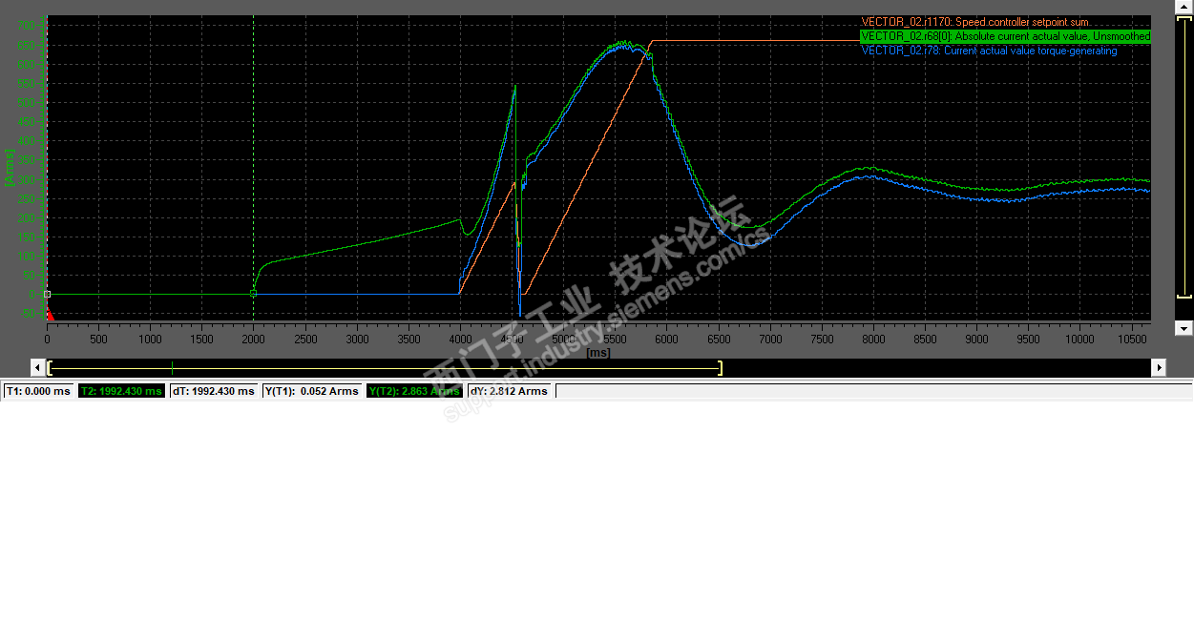The image size is (1194, 618).
Task: Select the r78 Current actual value torque-generating legend
Action: point(989,51)
